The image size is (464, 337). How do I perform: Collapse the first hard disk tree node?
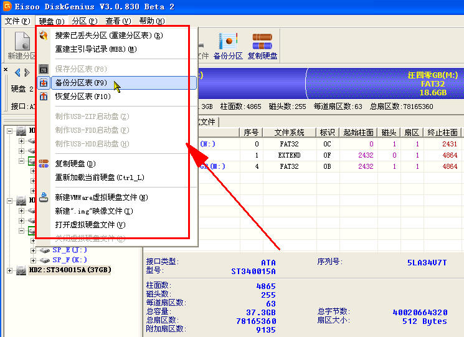click(10, 130)
